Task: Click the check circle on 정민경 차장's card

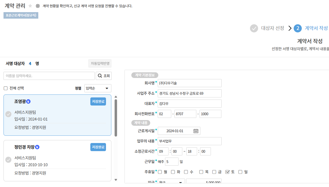Action: (x=8, y=160)
